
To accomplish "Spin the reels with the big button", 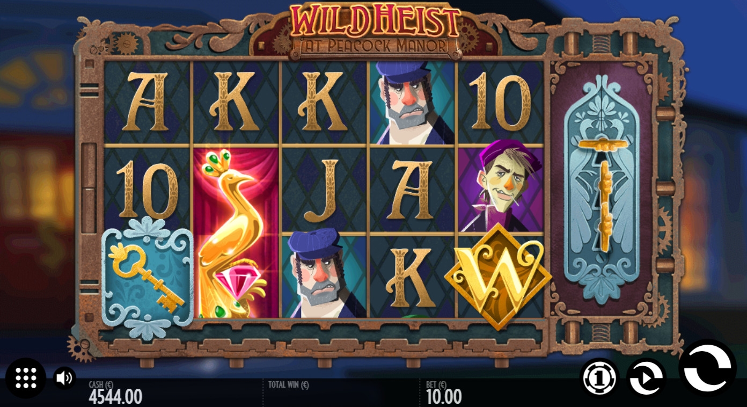I will 707,368.
